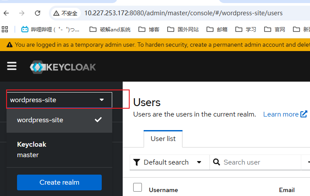Open the 邮箱 bookmark folder
Image resolution: width=310 pixels, height=196 pixels.
pos(217,29)
